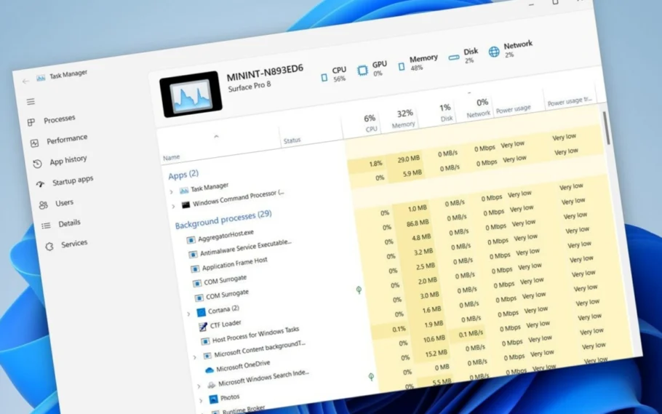662x414 pixels.
Task: Click the GPU chip icon in header
Action: pos(362,71)
